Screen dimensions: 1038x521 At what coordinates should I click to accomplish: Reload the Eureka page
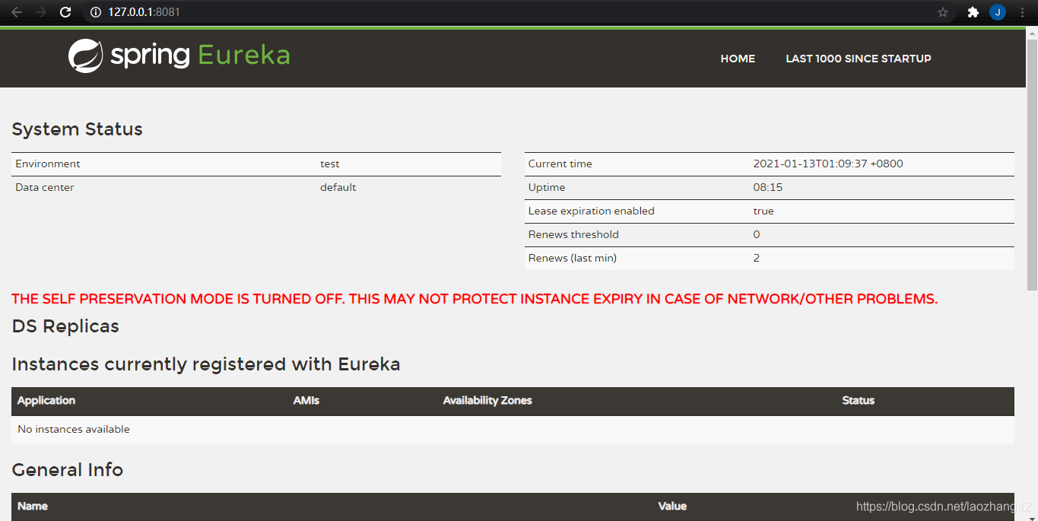click(65, 12)
